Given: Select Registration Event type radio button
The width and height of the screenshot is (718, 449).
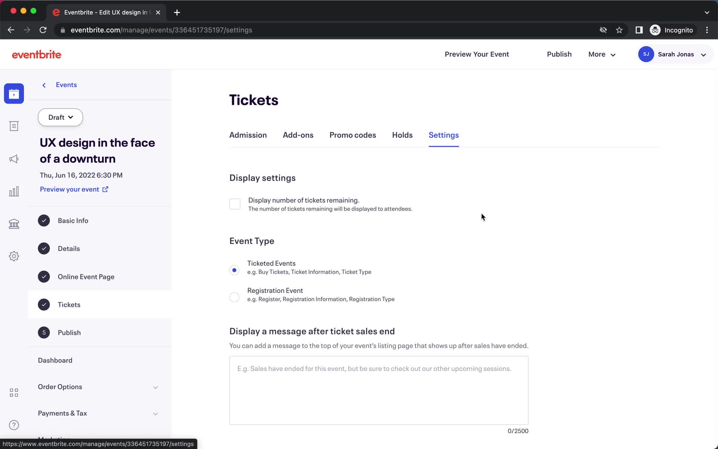Looking at the screenshot, I should [234, 296].
